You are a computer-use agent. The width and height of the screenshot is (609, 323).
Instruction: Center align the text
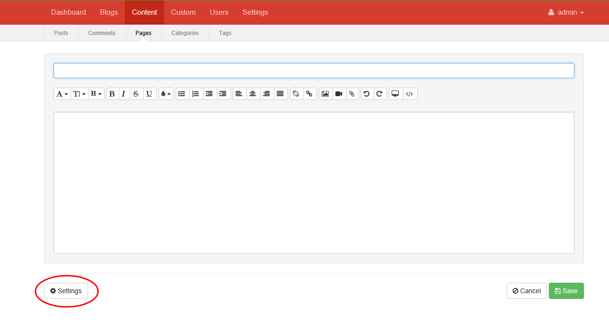click(253, 94)
